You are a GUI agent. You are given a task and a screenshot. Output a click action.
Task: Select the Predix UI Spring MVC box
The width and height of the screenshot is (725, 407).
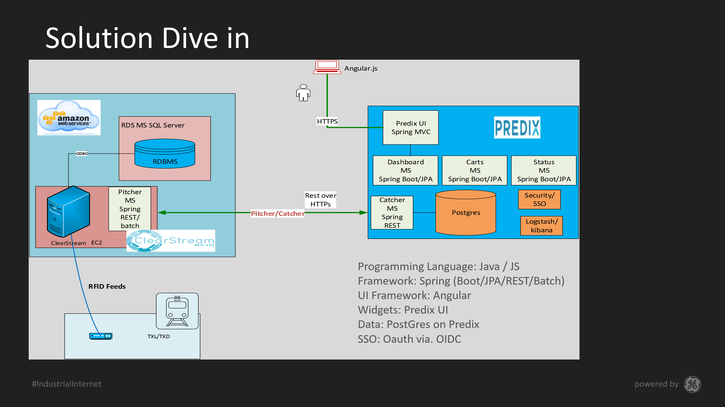click(411, 127)
